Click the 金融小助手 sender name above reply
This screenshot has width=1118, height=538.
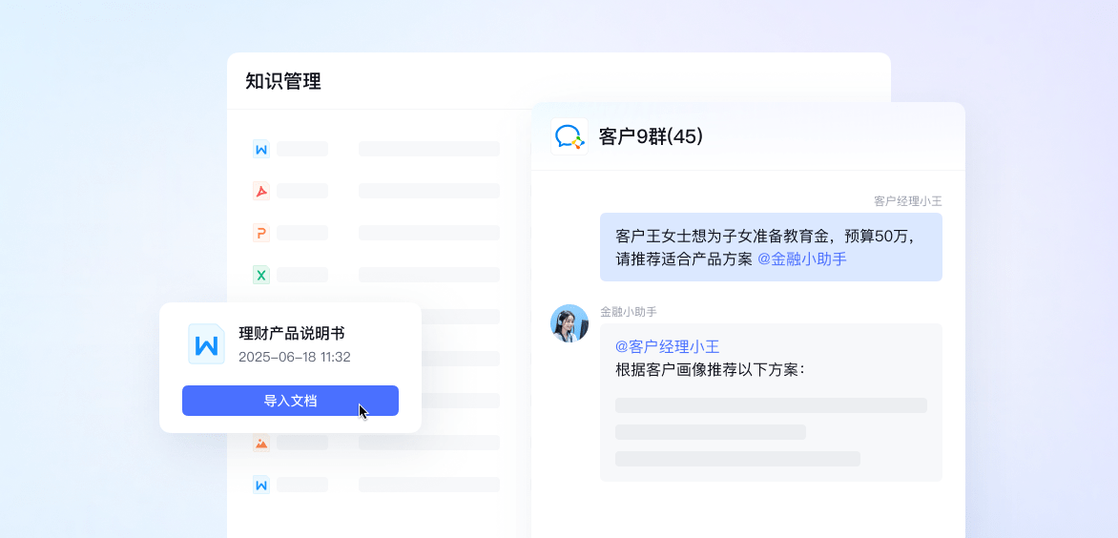(x=628, y=312)
